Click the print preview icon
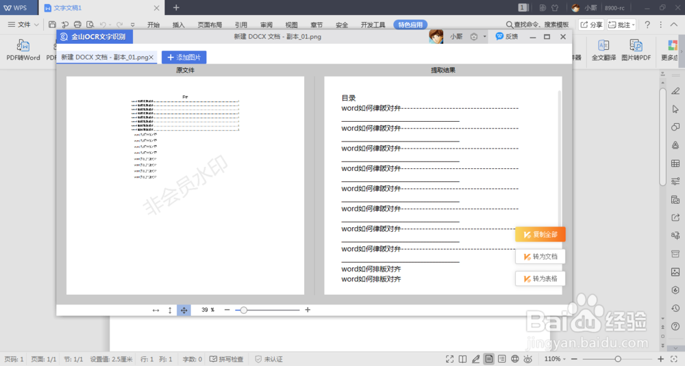The height and width of the screenshot is (366, 685). pos(90,25)
